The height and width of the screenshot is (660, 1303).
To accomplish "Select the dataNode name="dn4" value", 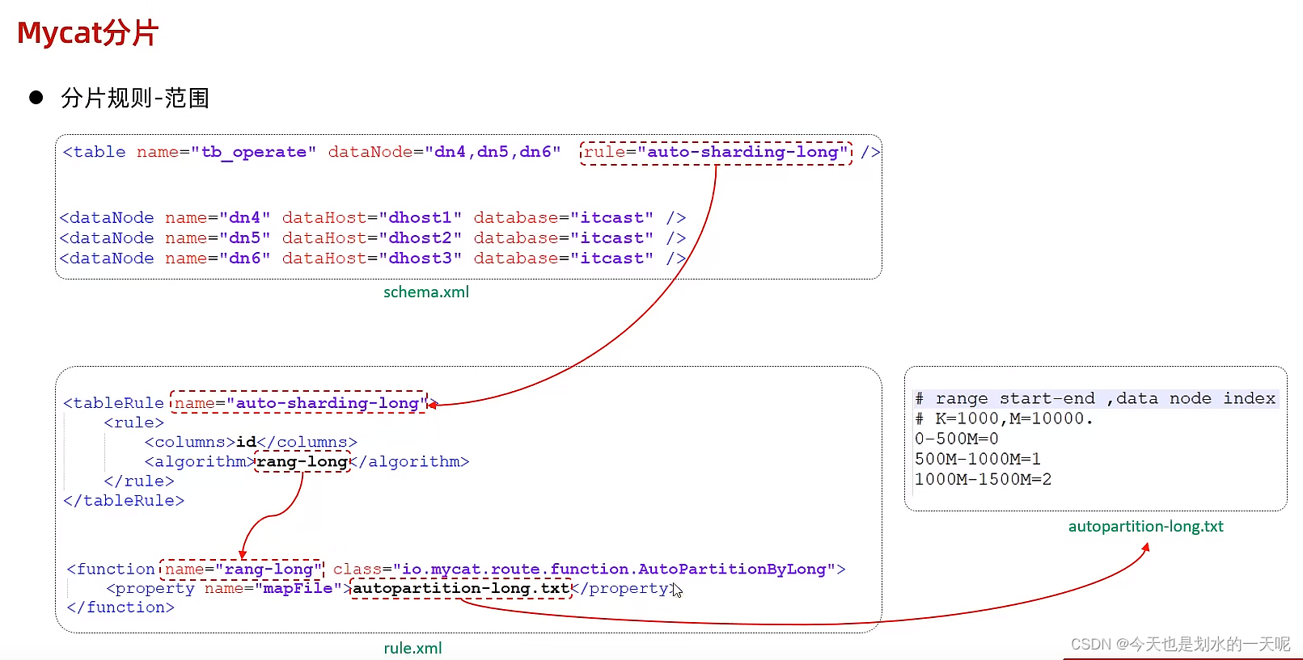I will (244, 218).
